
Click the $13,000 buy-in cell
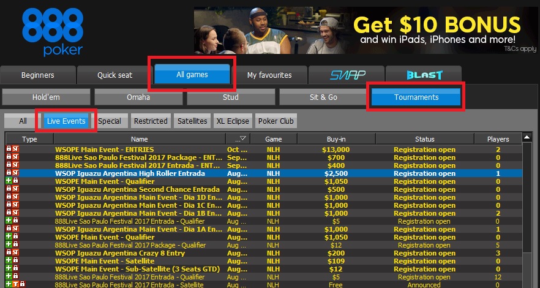[336, 150]
